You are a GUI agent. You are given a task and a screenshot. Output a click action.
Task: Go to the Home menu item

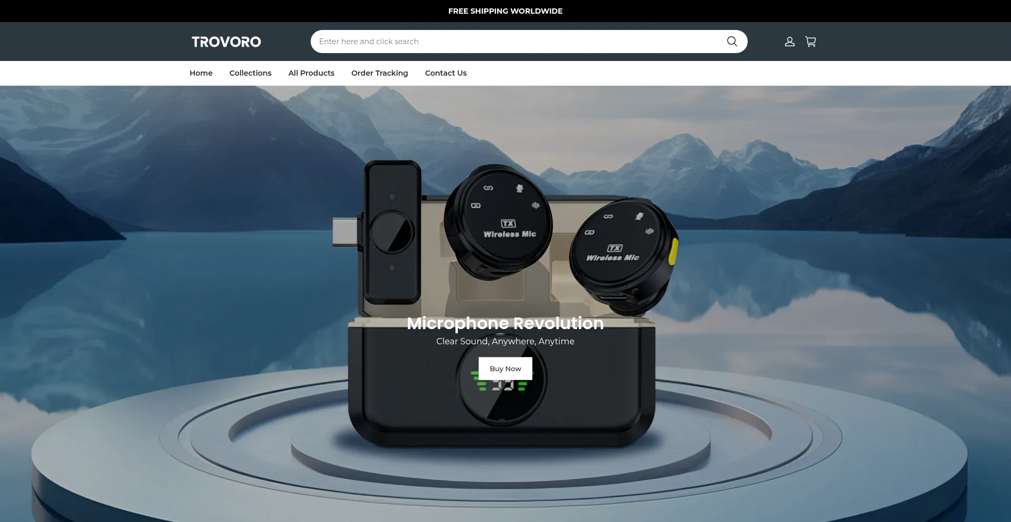201,73
